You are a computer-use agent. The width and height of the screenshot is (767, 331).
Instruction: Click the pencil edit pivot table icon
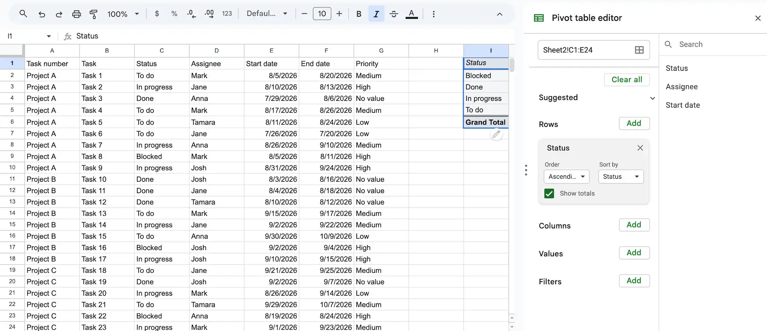pos(496,134)
